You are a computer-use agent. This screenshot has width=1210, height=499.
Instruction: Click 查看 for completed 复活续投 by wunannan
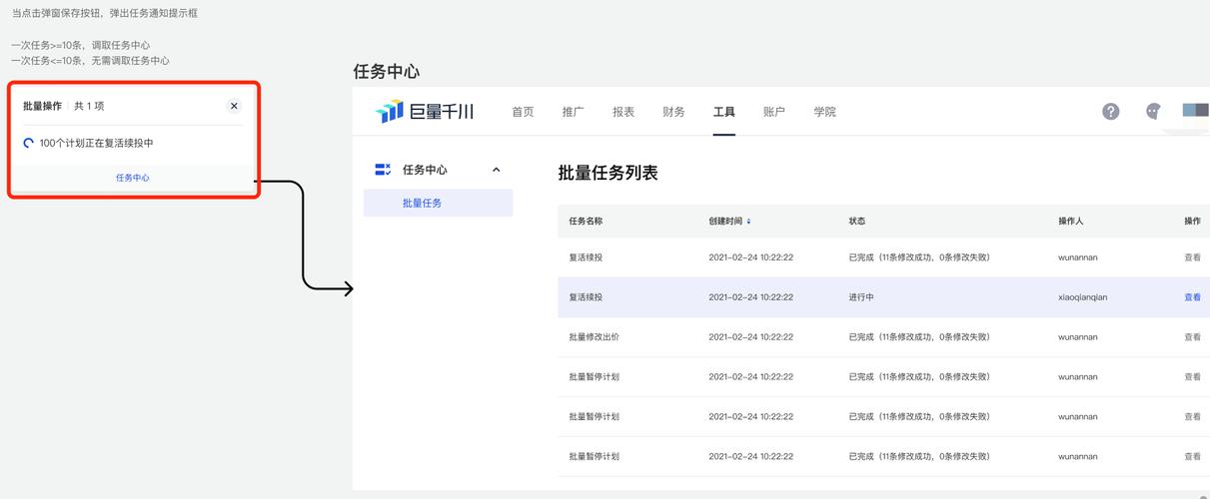click(1192, 257)
